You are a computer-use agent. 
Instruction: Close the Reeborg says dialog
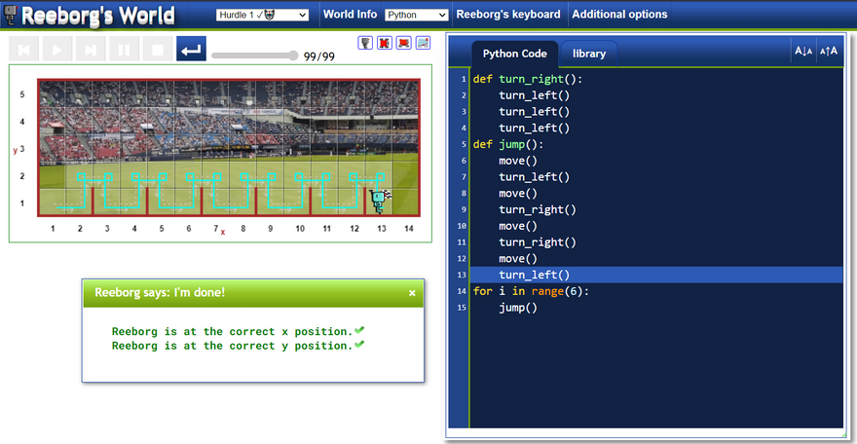412,292
